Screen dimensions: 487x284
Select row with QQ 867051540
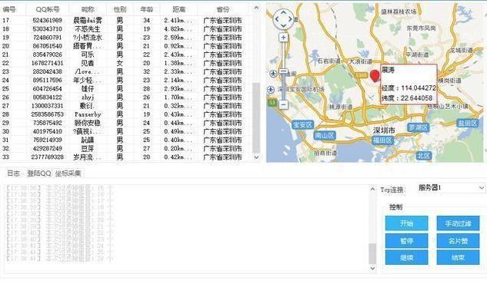pyautogui.click(x=124, y=46)
